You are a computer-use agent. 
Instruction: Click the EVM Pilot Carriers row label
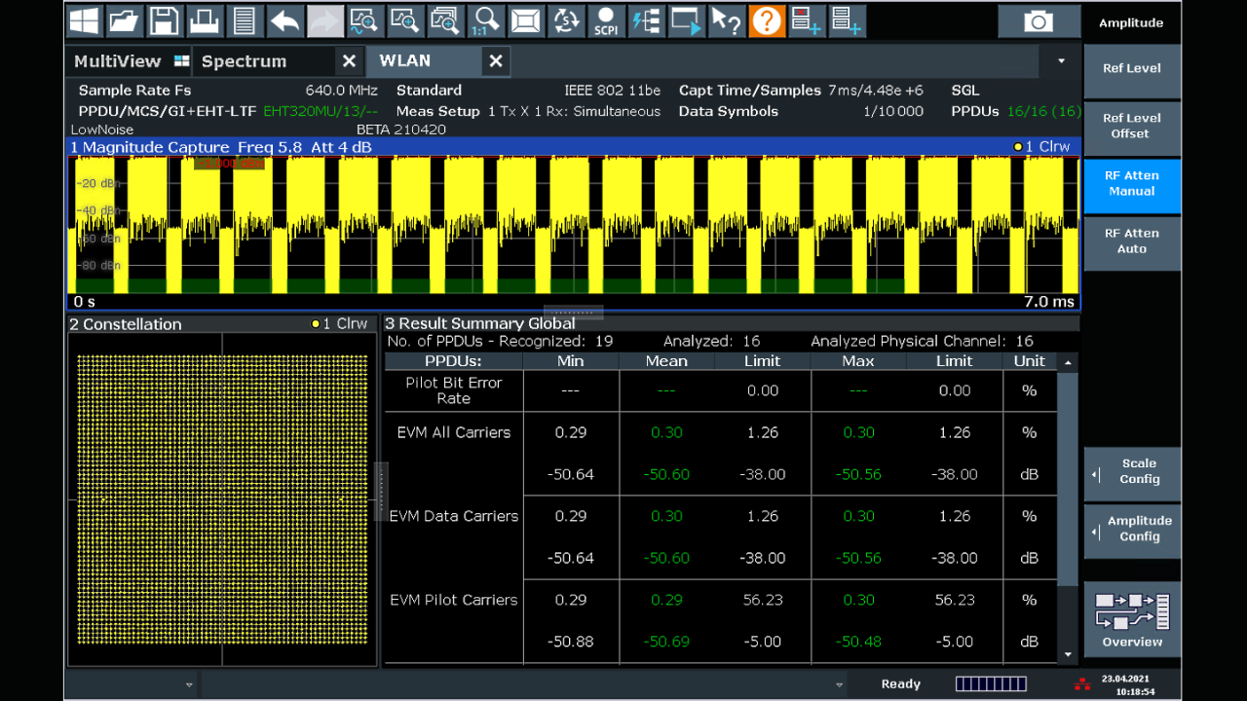[454, 600]
